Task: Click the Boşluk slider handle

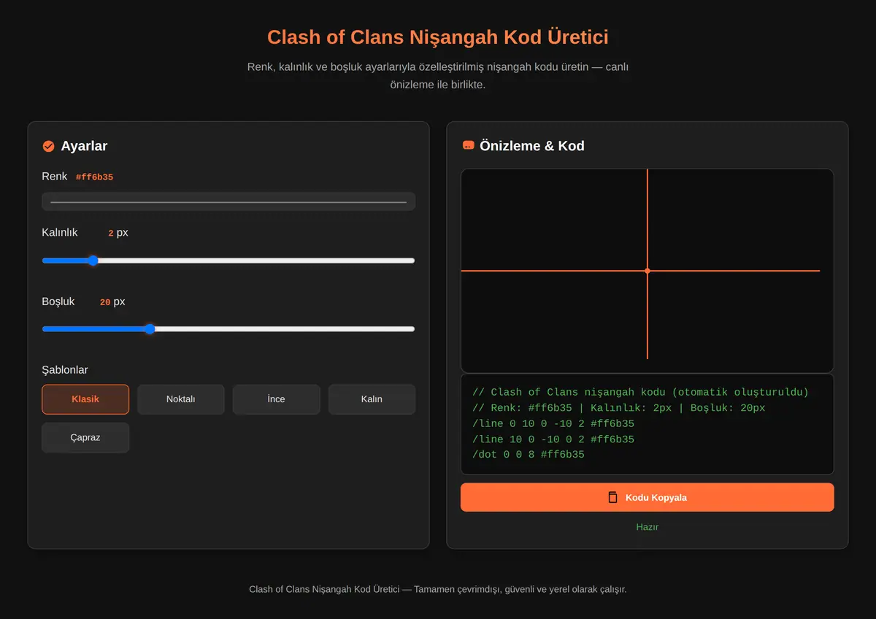Action: pos(150,329)
